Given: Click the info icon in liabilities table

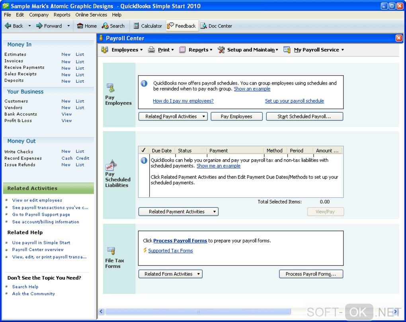Looking at the screenshot, I should pyautogui.click(x=144, y=160).
